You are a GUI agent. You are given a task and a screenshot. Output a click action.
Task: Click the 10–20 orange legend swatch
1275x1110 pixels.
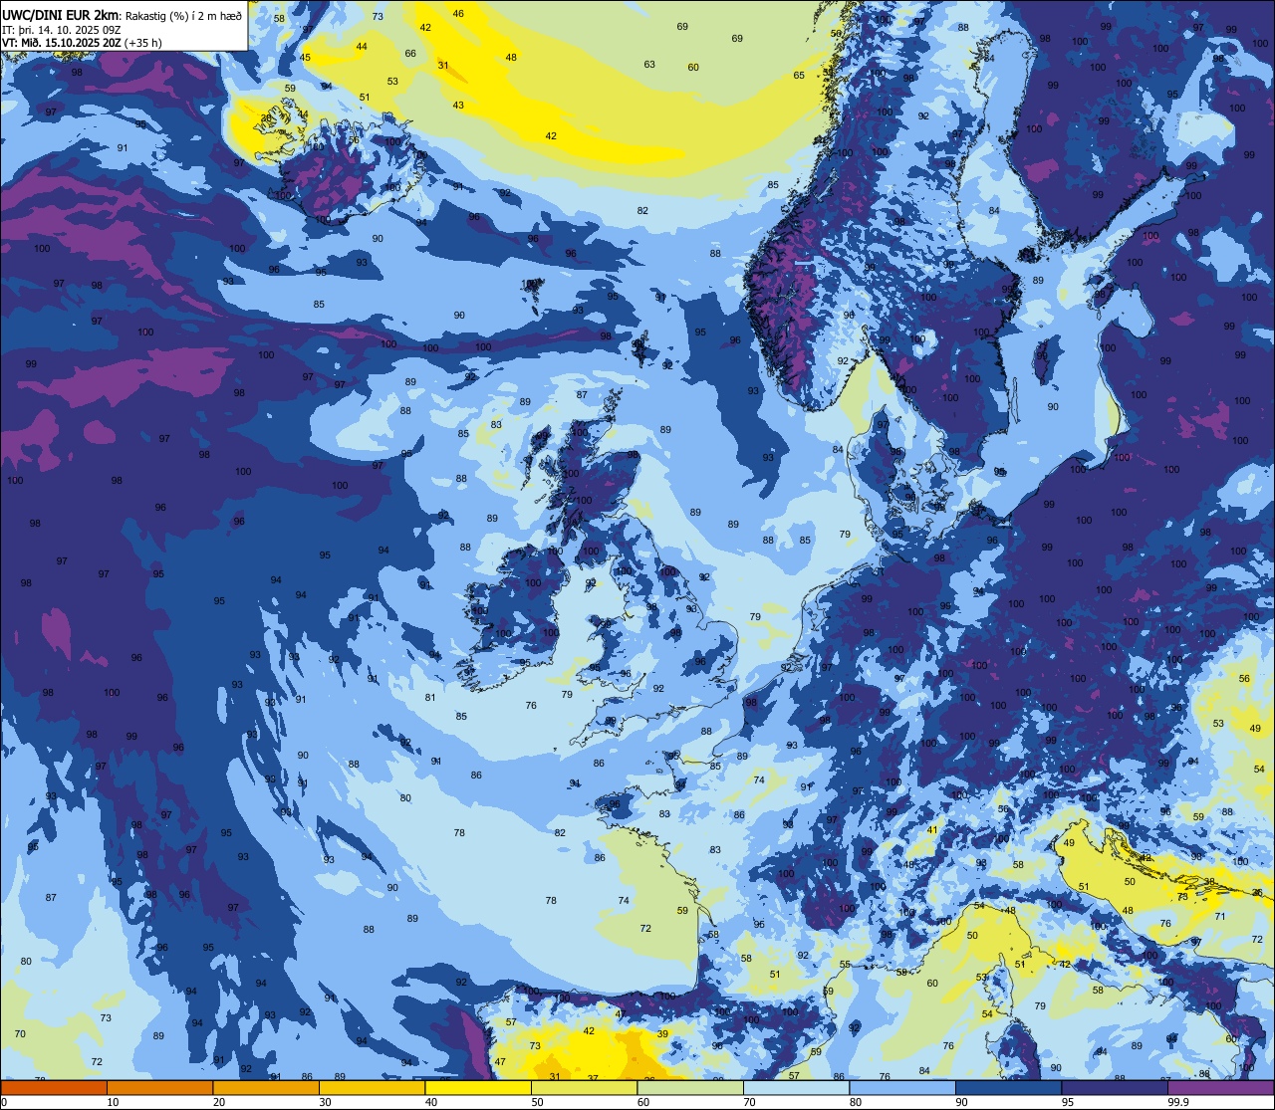pyautogui.click(x=159, y=1087)
